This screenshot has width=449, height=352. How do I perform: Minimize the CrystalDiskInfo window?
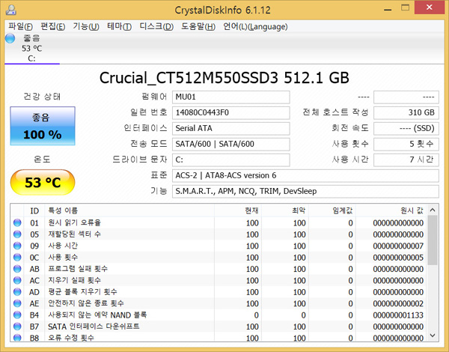388,8
